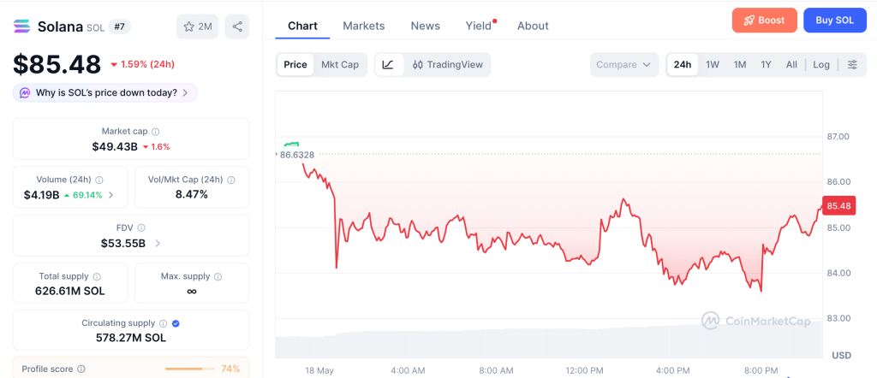The height and width of the screenshot is (378, 877).
Task: Click the Circulating supply verified badge
Action: [x=176, y=323]
